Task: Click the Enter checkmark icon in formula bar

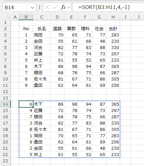Action: point(55,7)
